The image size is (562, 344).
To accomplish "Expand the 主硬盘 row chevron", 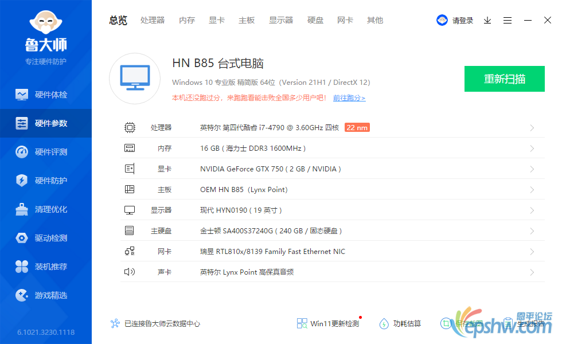I will click(x=532, y=230).
